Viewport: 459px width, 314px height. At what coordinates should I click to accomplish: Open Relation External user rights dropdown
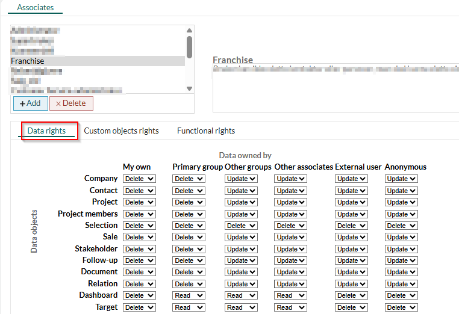[x=352, y=284]
